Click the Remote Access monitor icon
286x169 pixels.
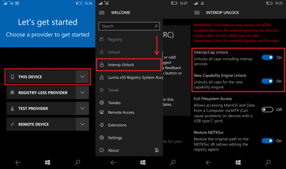tap(101, 112)
